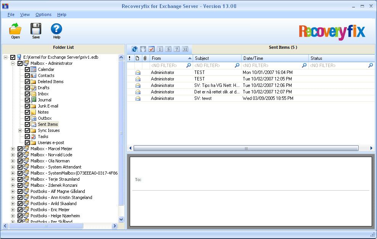Screen dimensions: 377x239
Task: Click the refresh icon in message toolbar
Action: point(135,49)
